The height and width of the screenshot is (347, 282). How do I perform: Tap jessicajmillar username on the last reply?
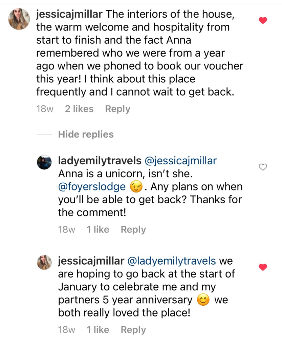click(x=91, y=261)
